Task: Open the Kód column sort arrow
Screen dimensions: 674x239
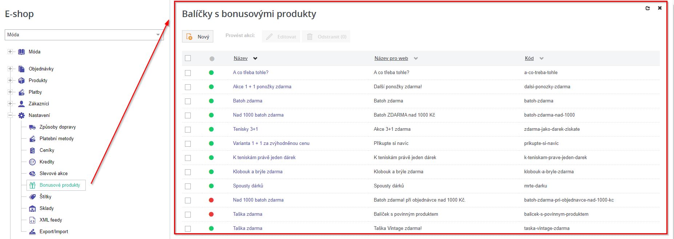Action: coord(541,58)
